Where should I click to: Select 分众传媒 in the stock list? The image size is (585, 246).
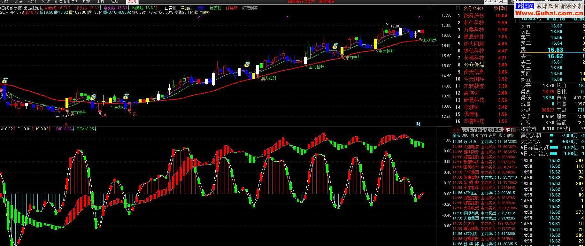point(474,65)
